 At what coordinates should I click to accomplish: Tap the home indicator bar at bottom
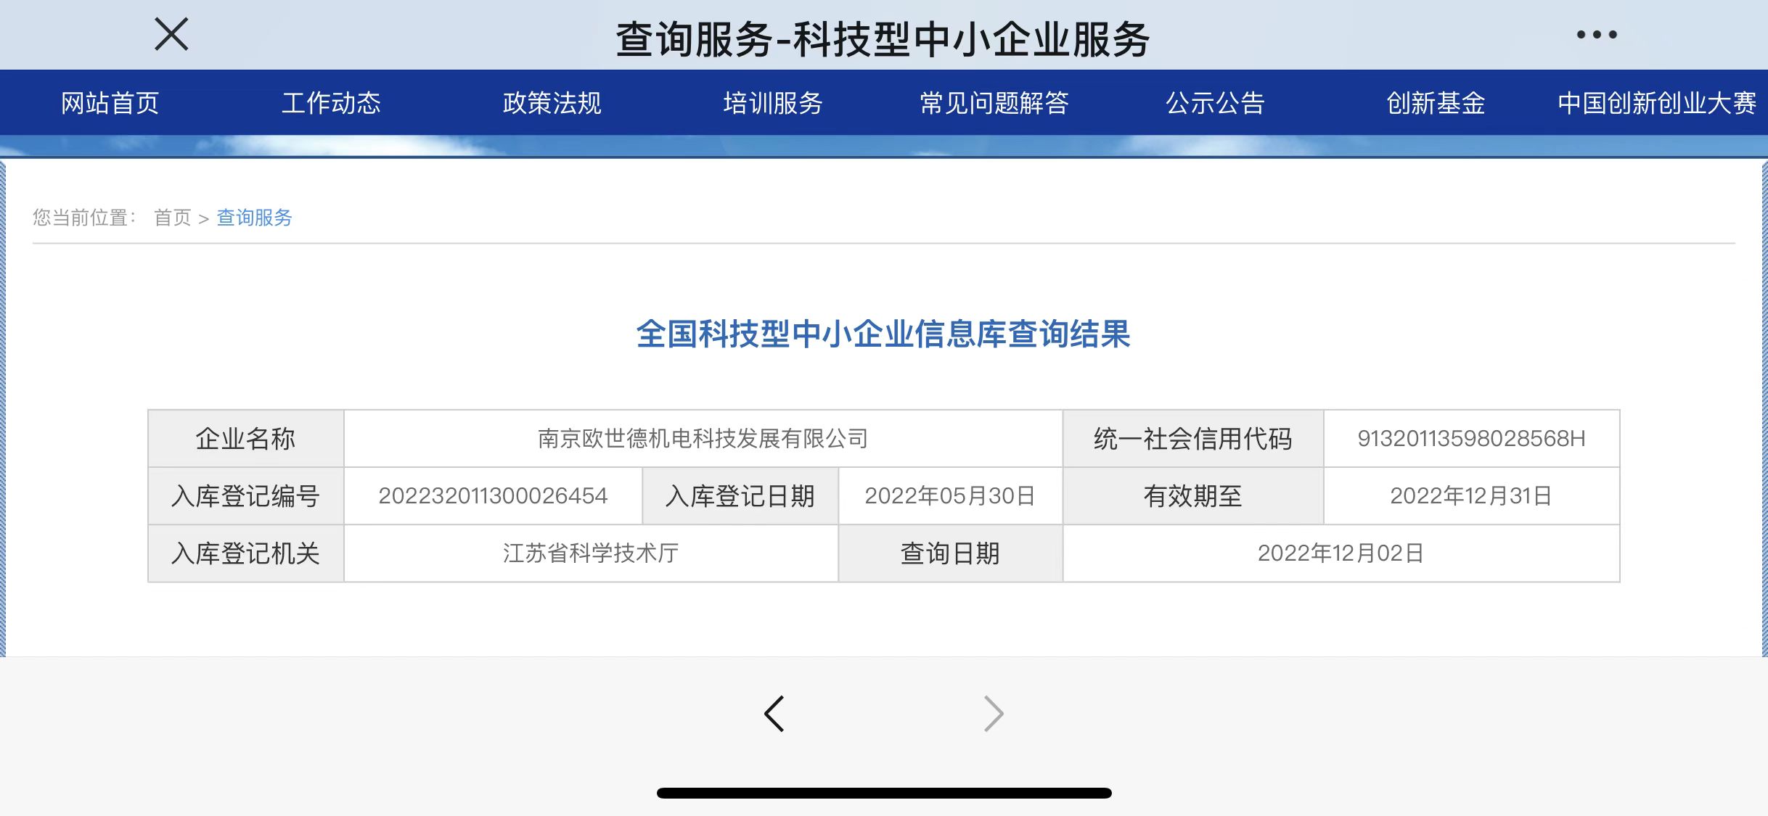point(884,793)
